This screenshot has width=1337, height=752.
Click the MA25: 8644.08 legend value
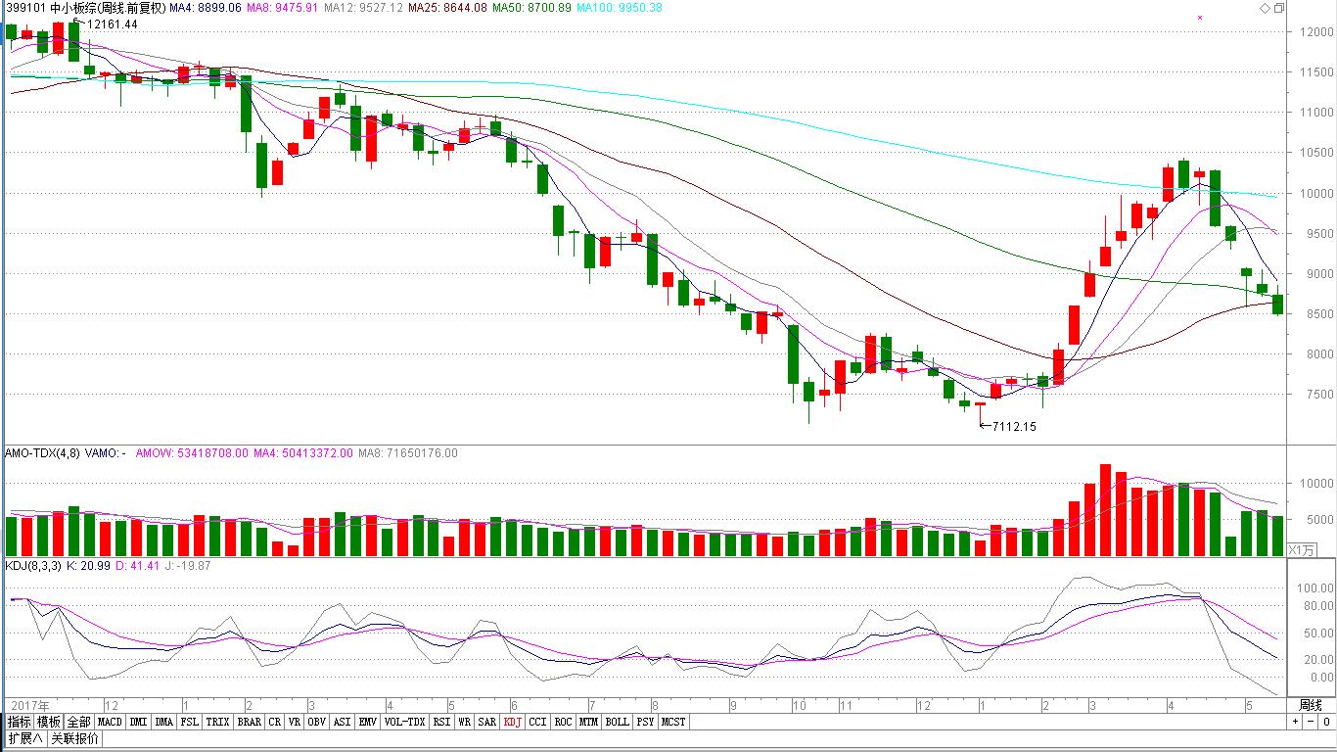pyautogui.click(x=448, y=8)
